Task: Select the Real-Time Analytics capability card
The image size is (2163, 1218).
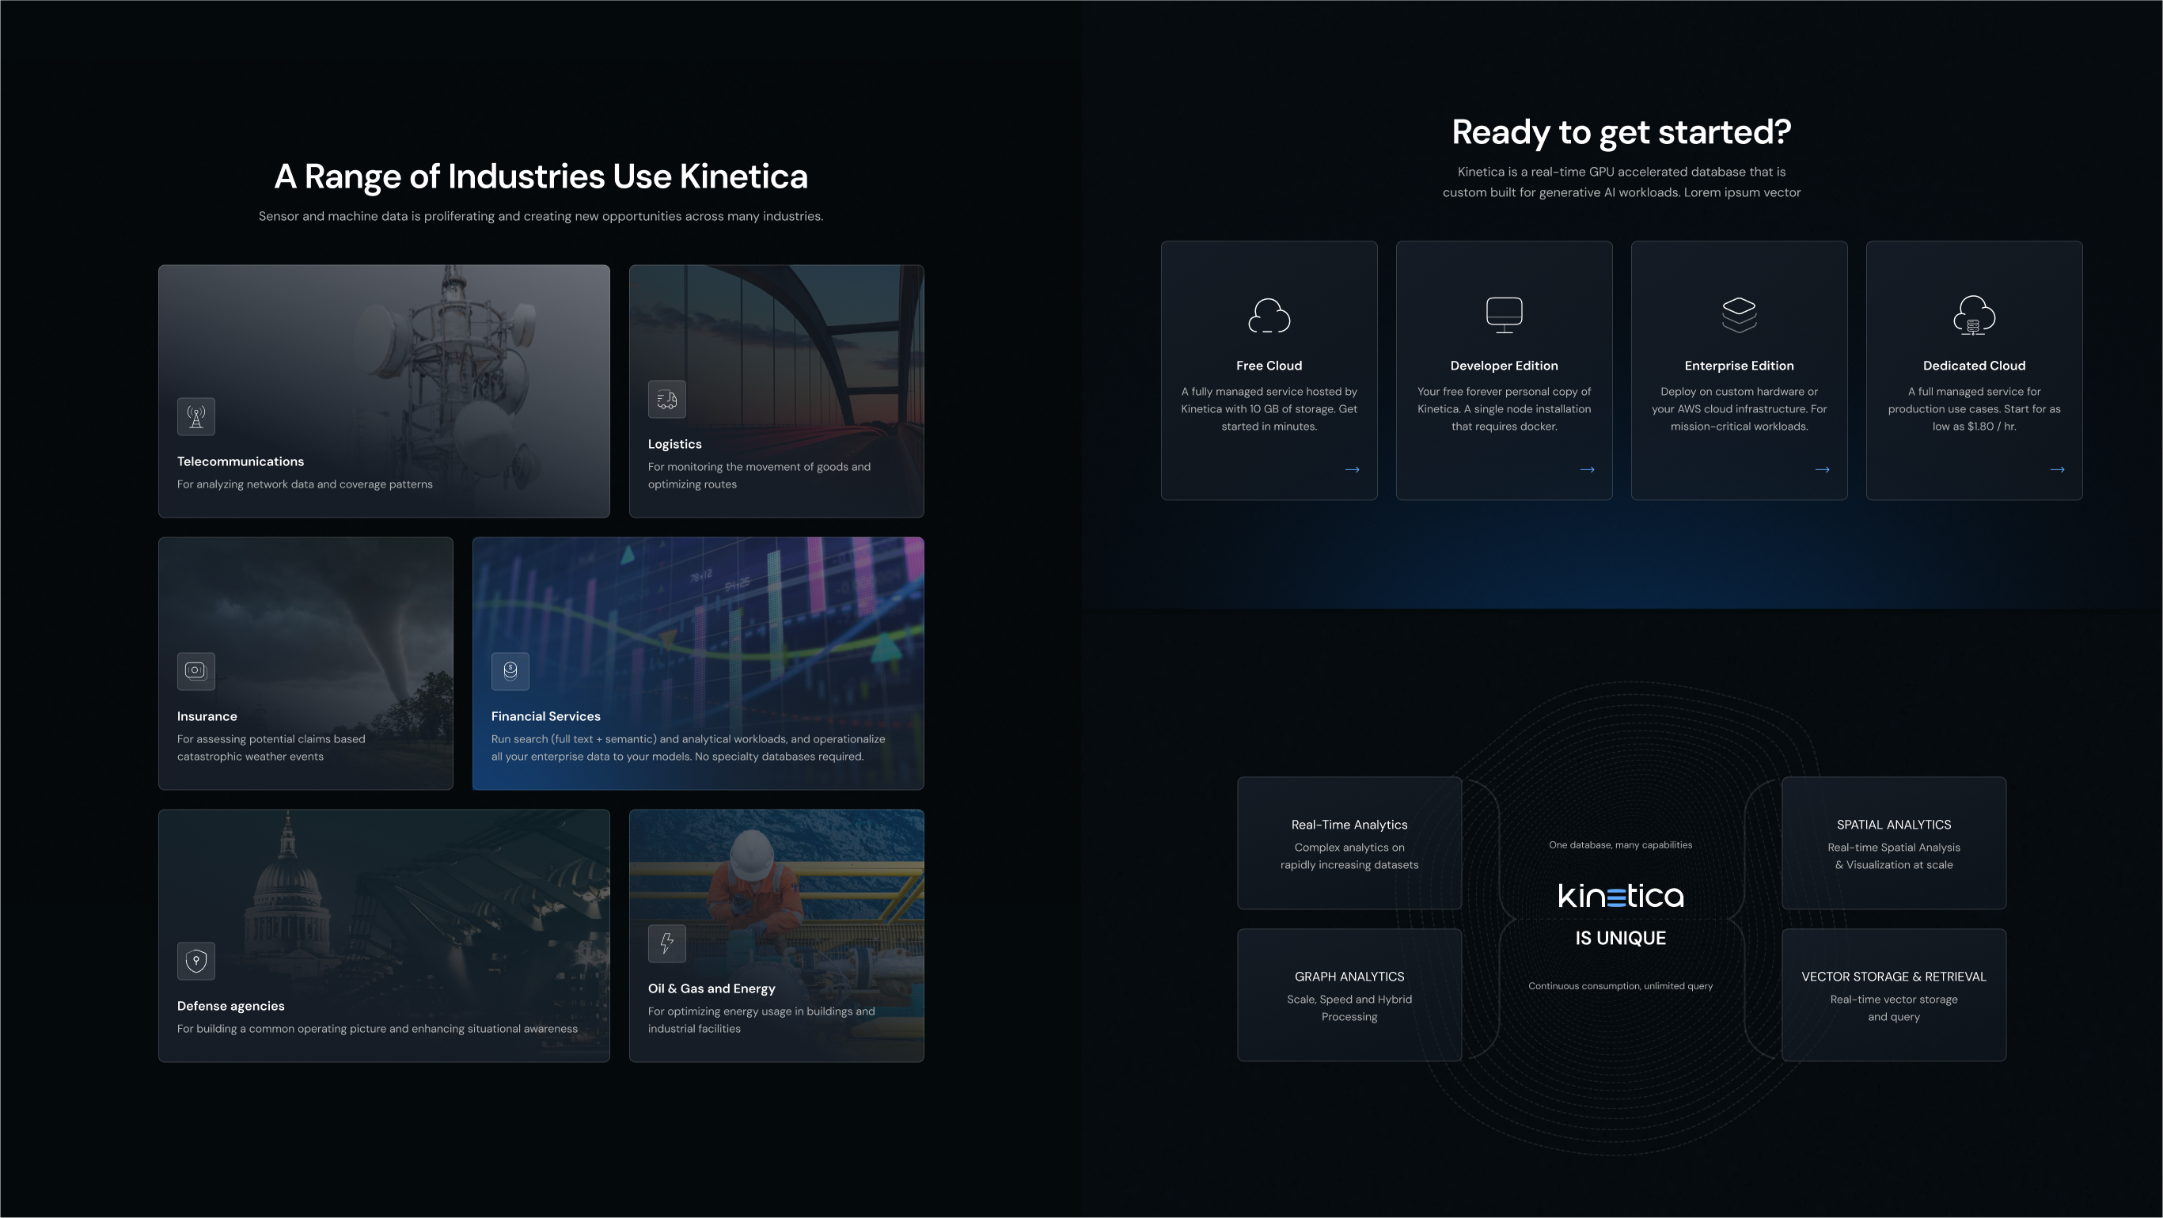Action: click(x=1349, y=843)
